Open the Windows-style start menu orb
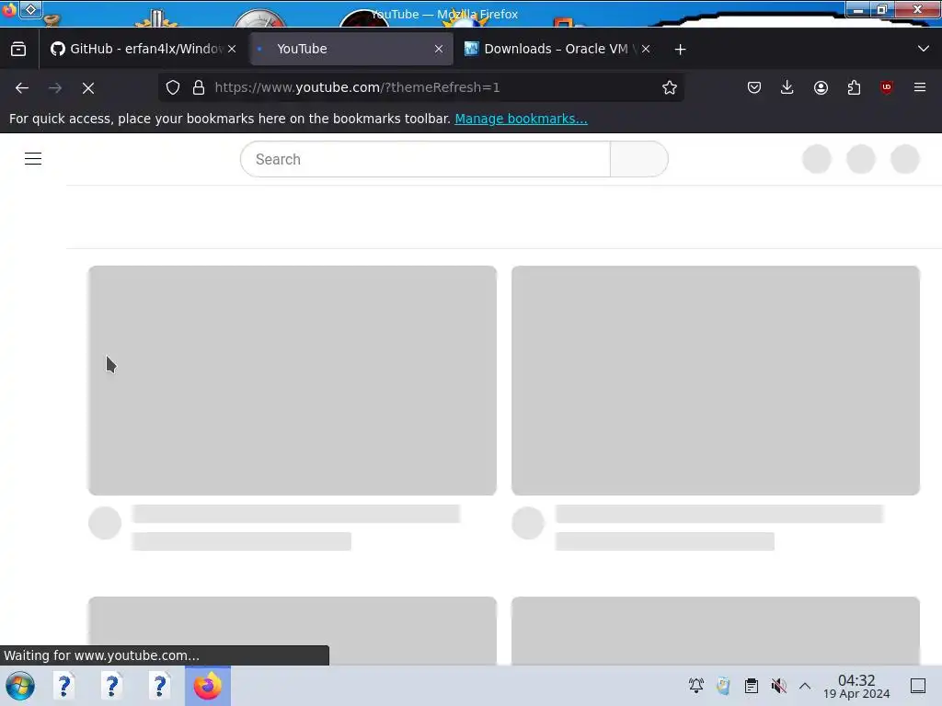Viewport: 942px width, 706px height. tap(20, 686)
